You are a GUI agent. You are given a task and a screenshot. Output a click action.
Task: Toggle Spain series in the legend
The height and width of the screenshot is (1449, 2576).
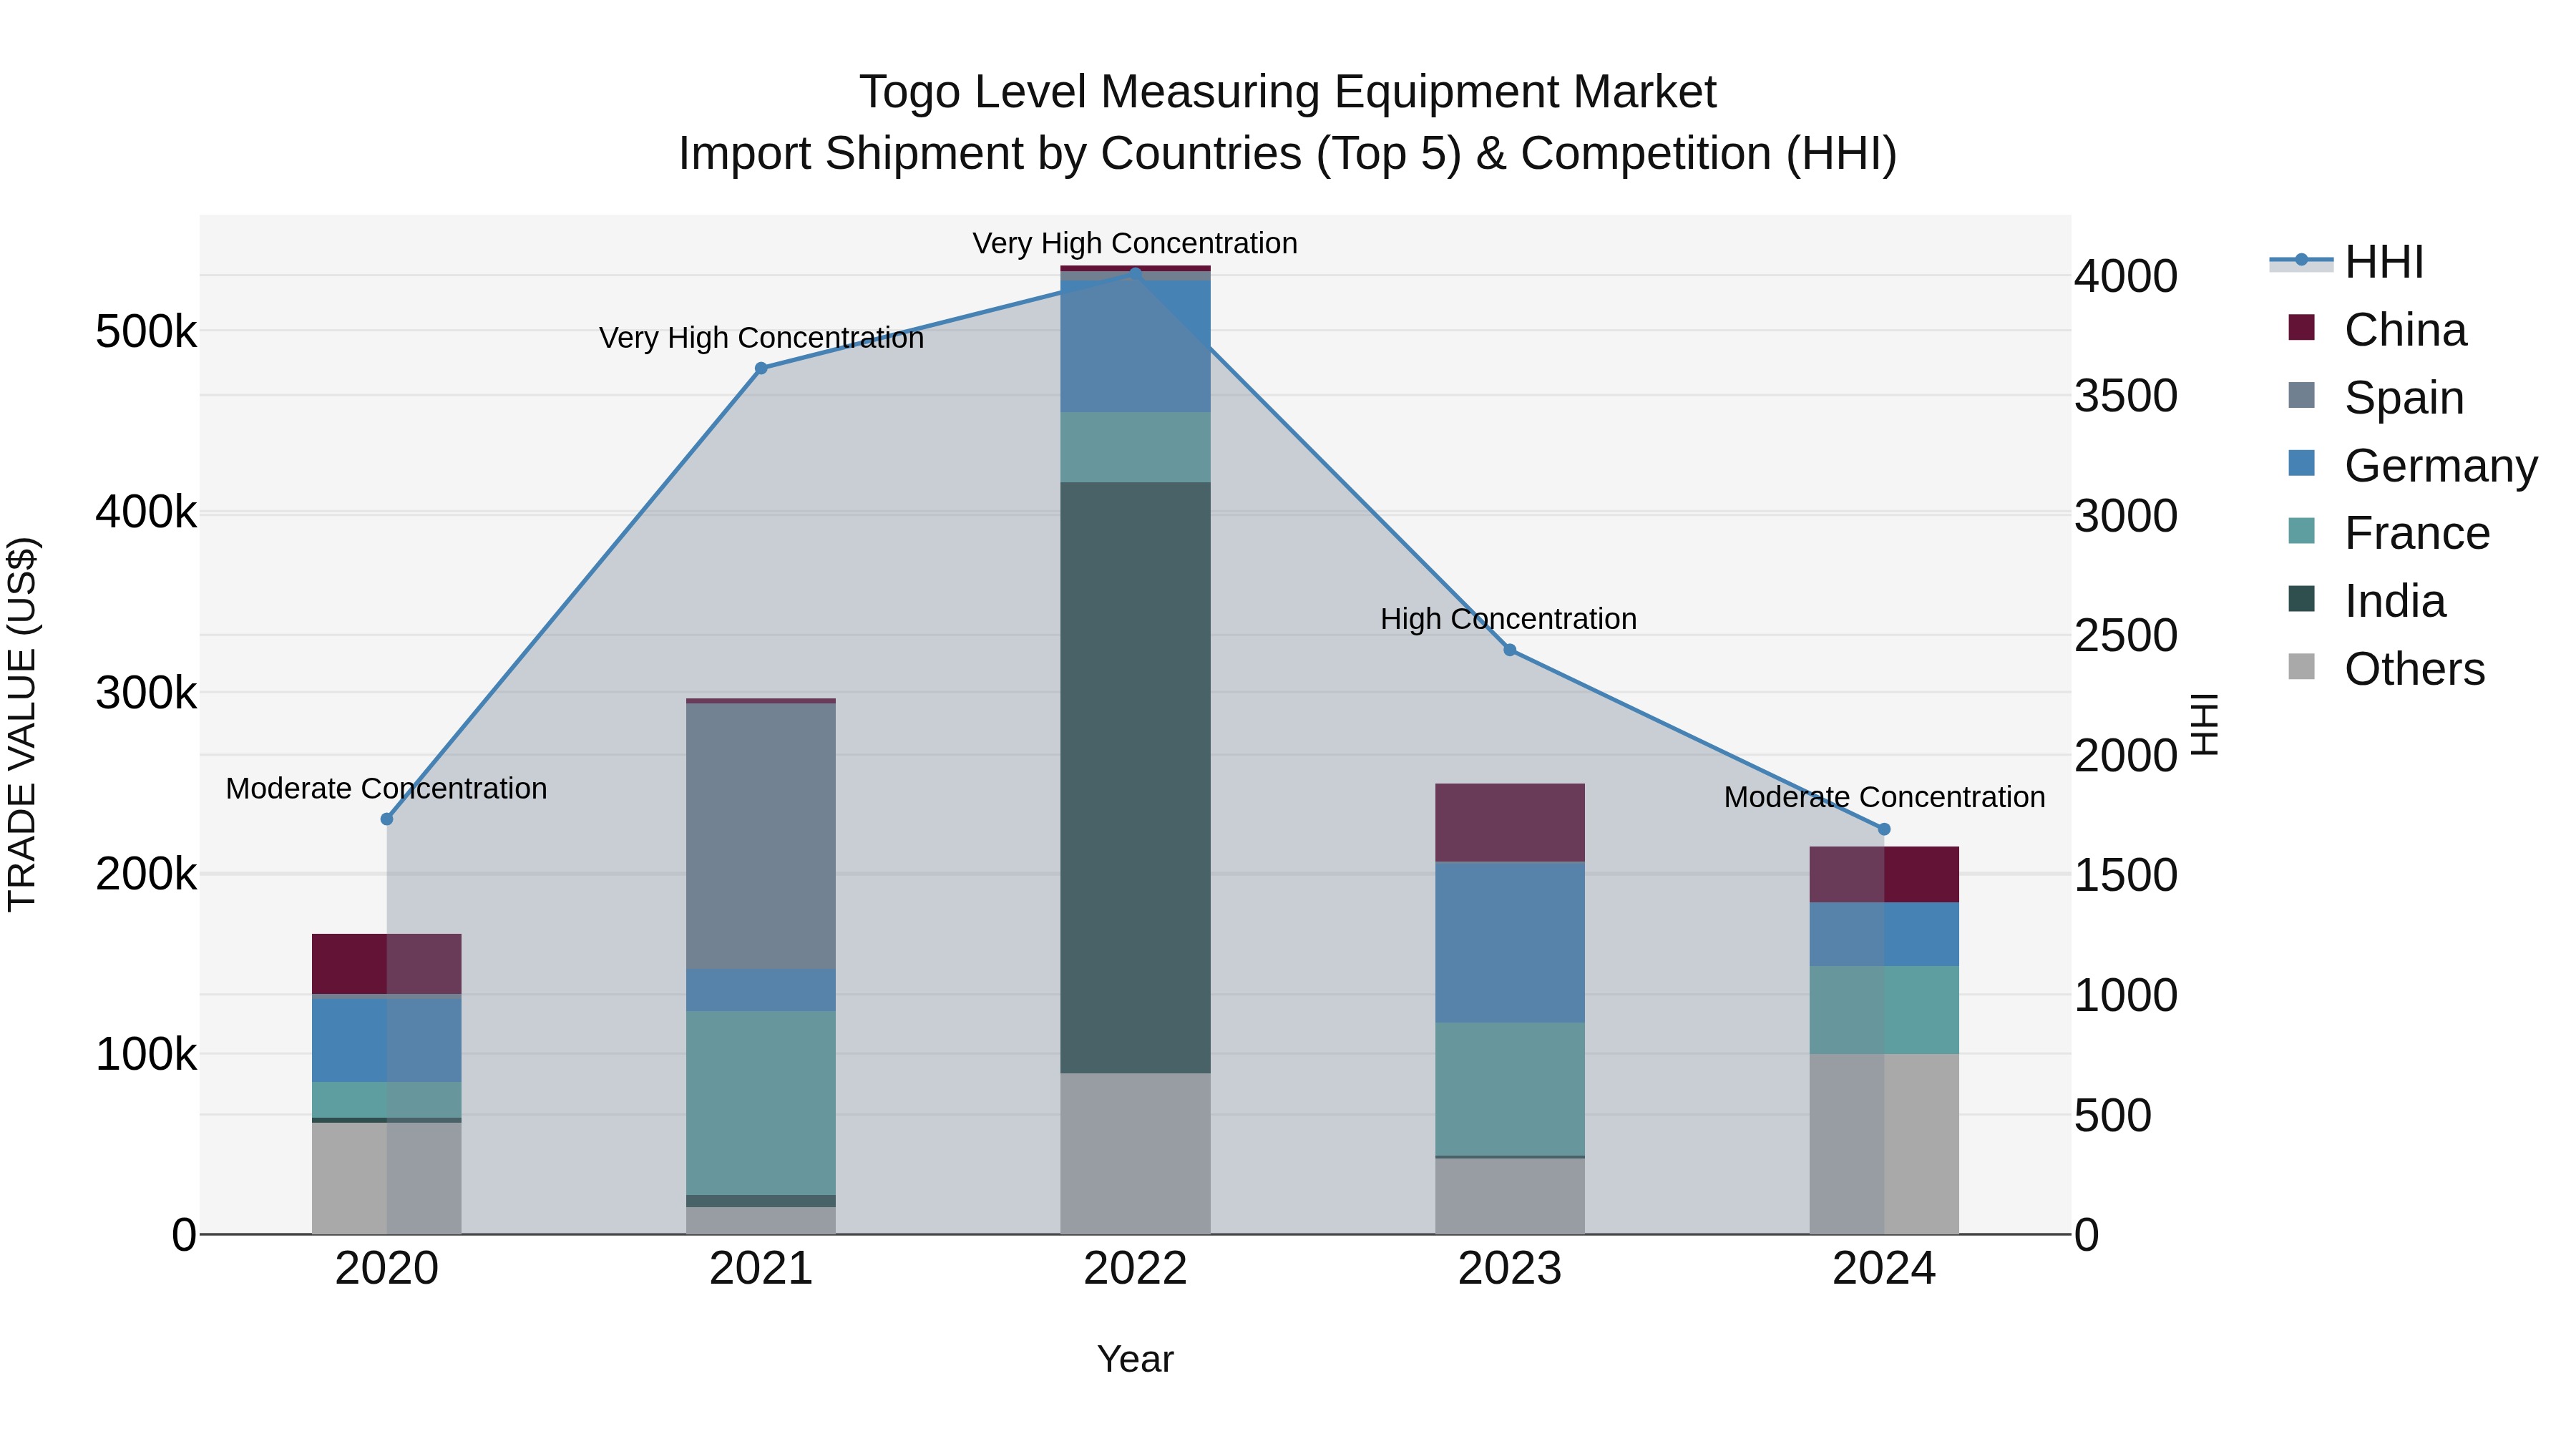(2376, 397)
